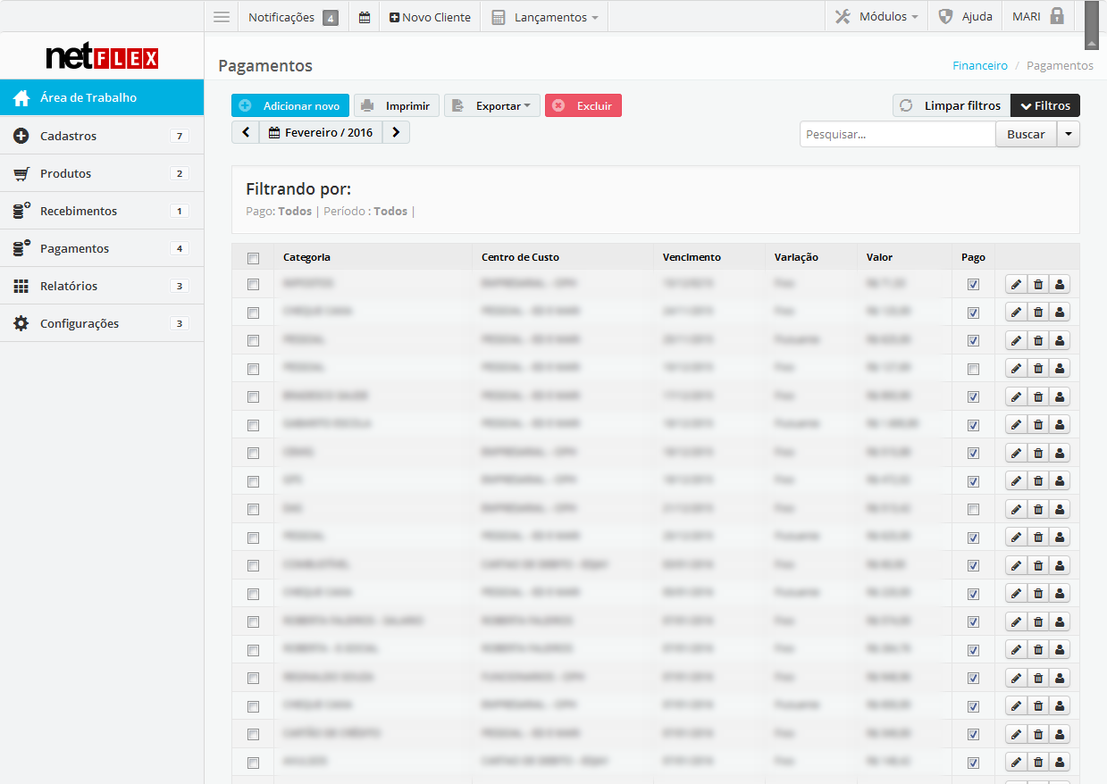Image resolution: width=1107 pixels, height=784 pixels.
Task: Expand the Módulos dropdown menu
Action: tap(876, 17)
